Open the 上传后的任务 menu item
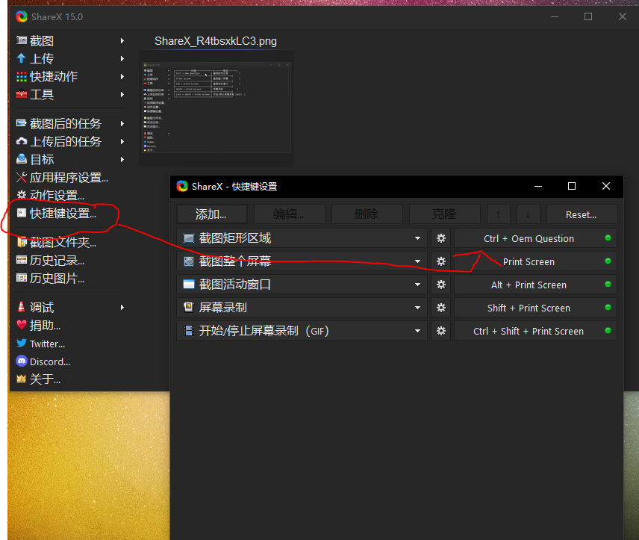The height and width of the screenshot is (540, 639). point(70,141)
